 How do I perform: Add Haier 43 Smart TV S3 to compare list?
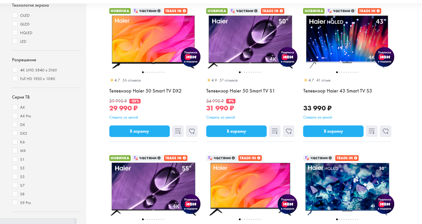click(372, 131)
